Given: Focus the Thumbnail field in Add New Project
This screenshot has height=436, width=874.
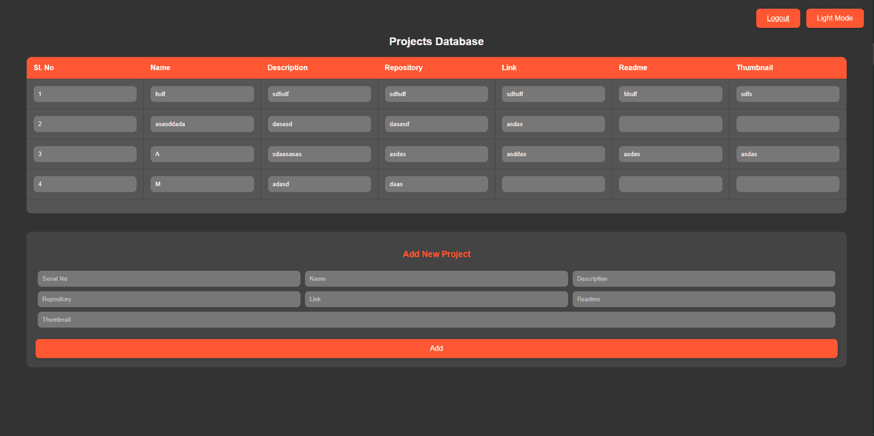Looking at the screenshot, I should tap(436, 319).
